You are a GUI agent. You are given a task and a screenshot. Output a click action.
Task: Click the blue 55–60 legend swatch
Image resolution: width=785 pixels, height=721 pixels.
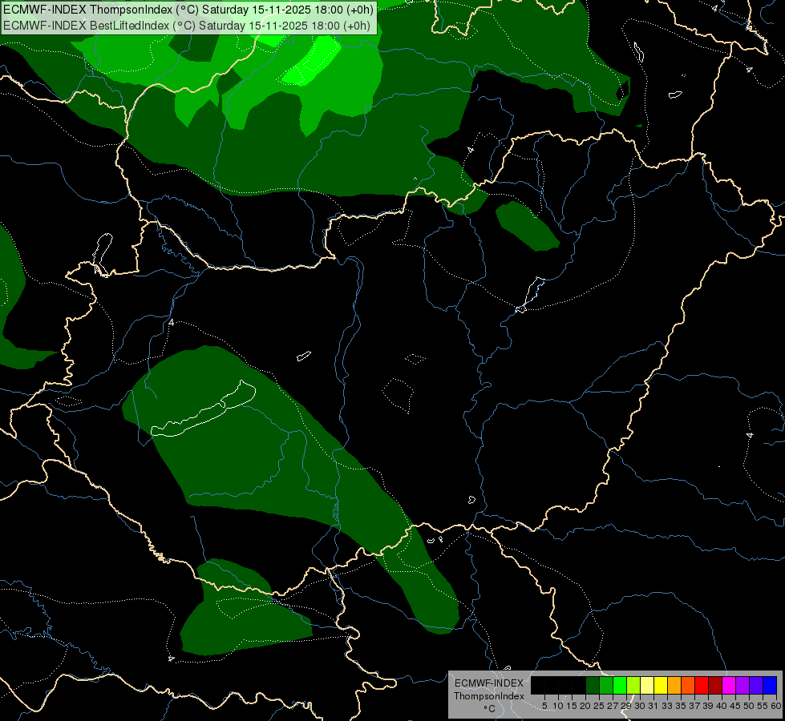(x=770, y=685)
